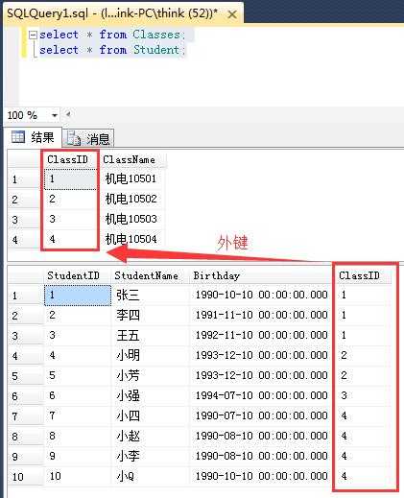Select cell 机电10502
Screen dimensions: 404x498
(131, 199)
